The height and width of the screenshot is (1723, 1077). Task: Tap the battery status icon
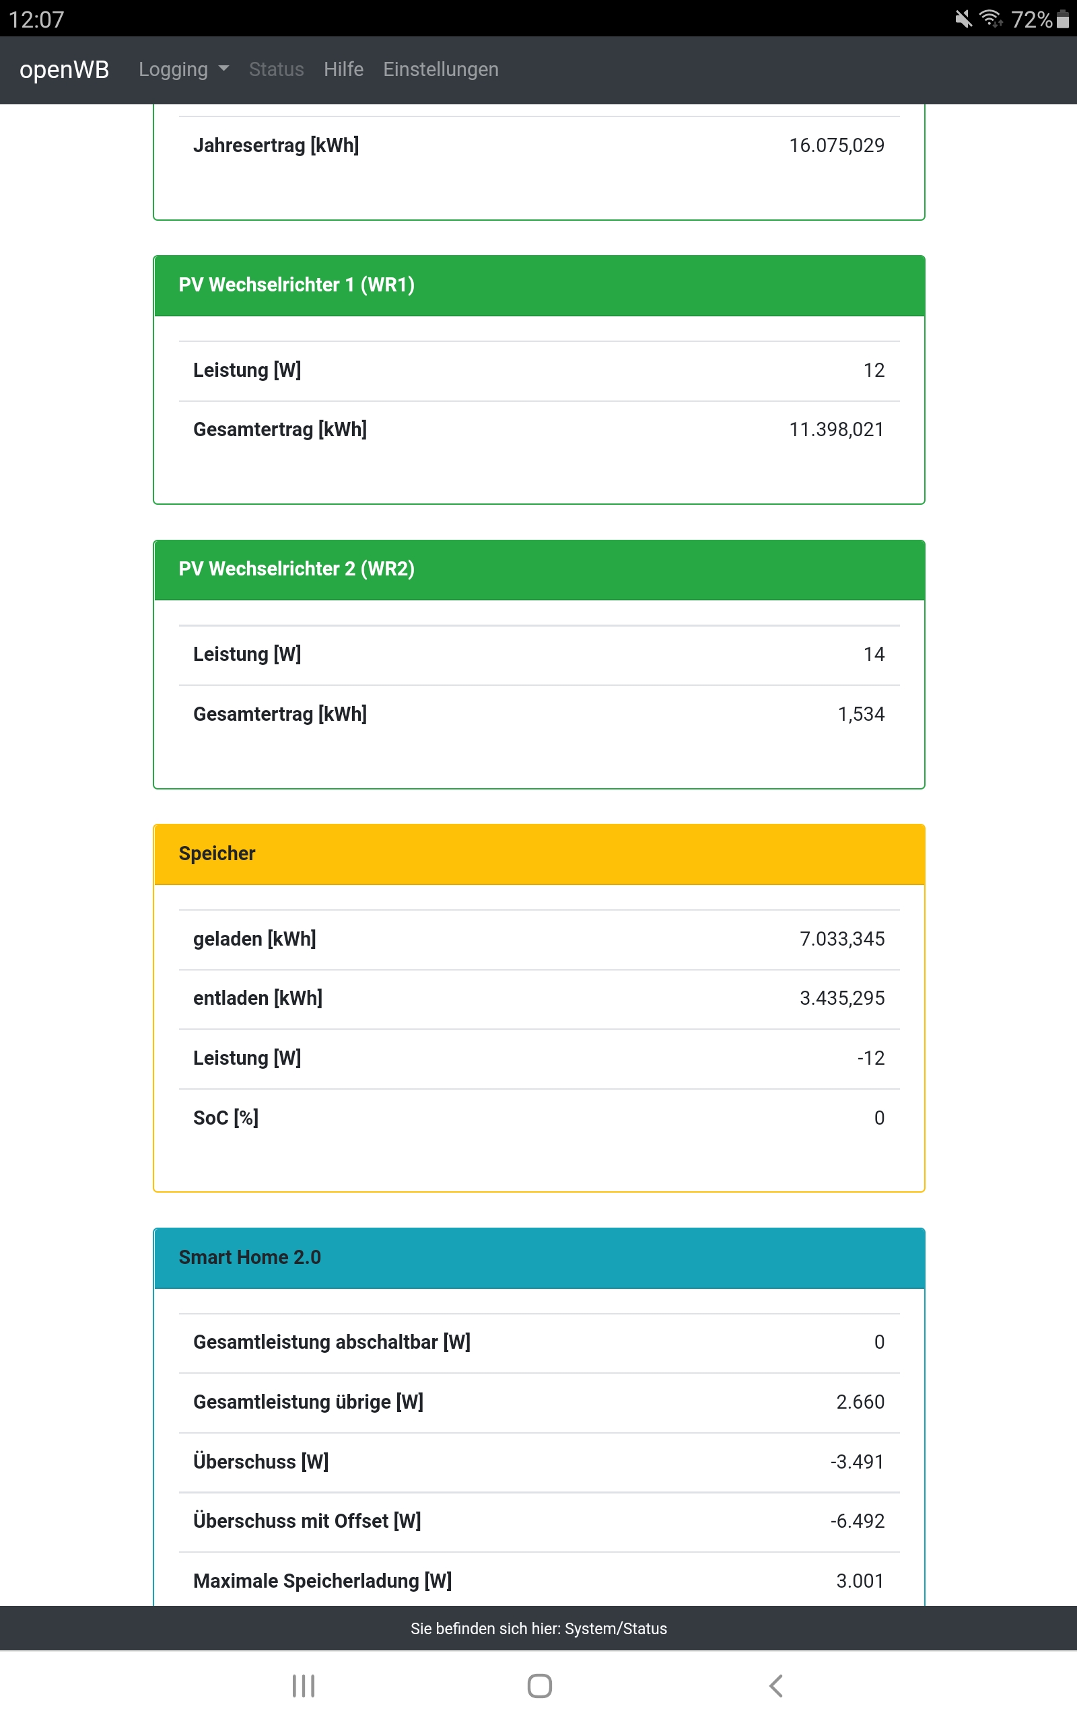click(x=1063, y=20)
